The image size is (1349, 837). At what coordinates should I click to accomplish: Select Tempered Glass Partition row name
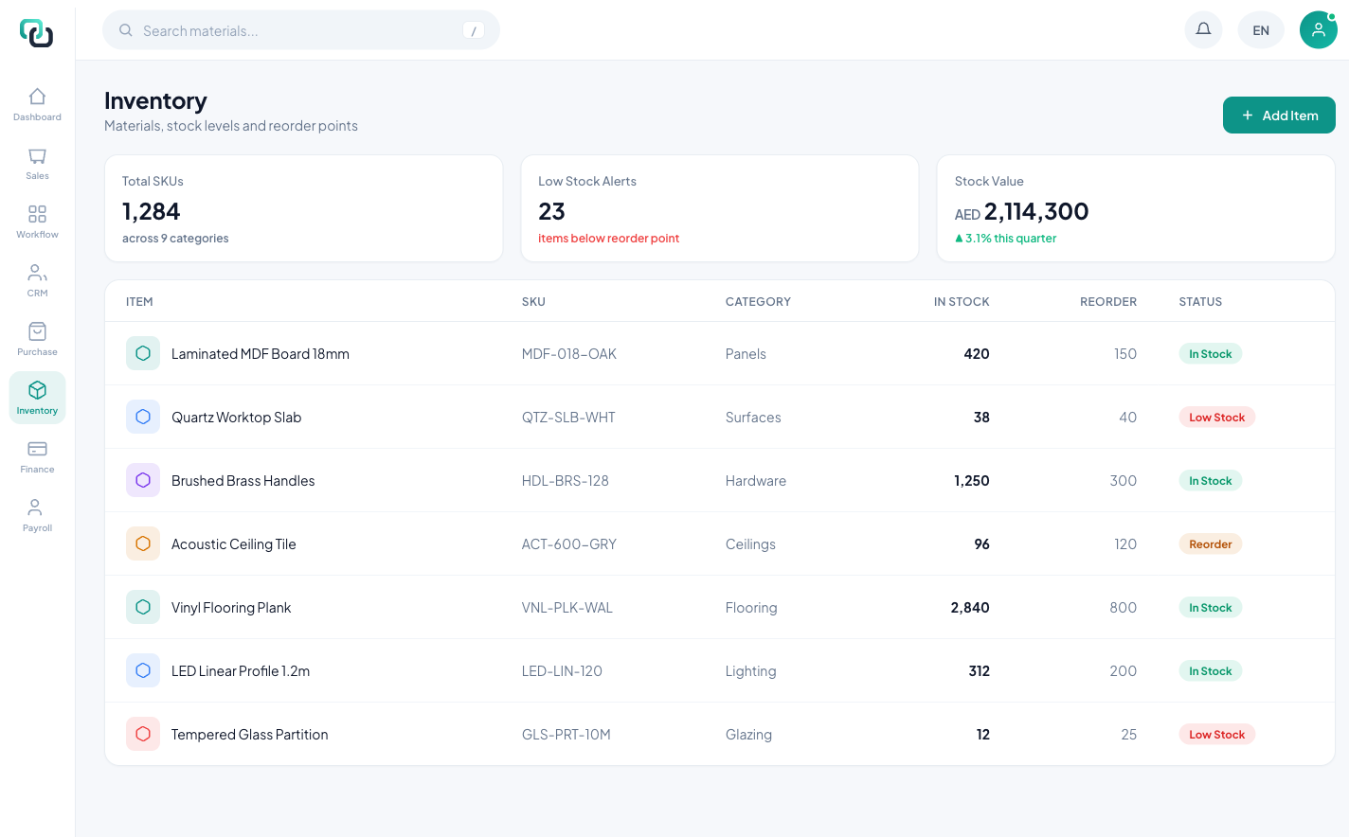point(249,735)
